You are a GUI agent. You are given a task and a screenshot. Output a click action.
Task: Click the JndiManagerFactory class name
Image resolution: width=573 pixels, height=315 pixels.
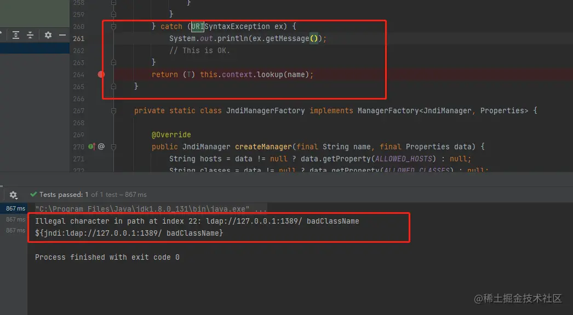265,110
